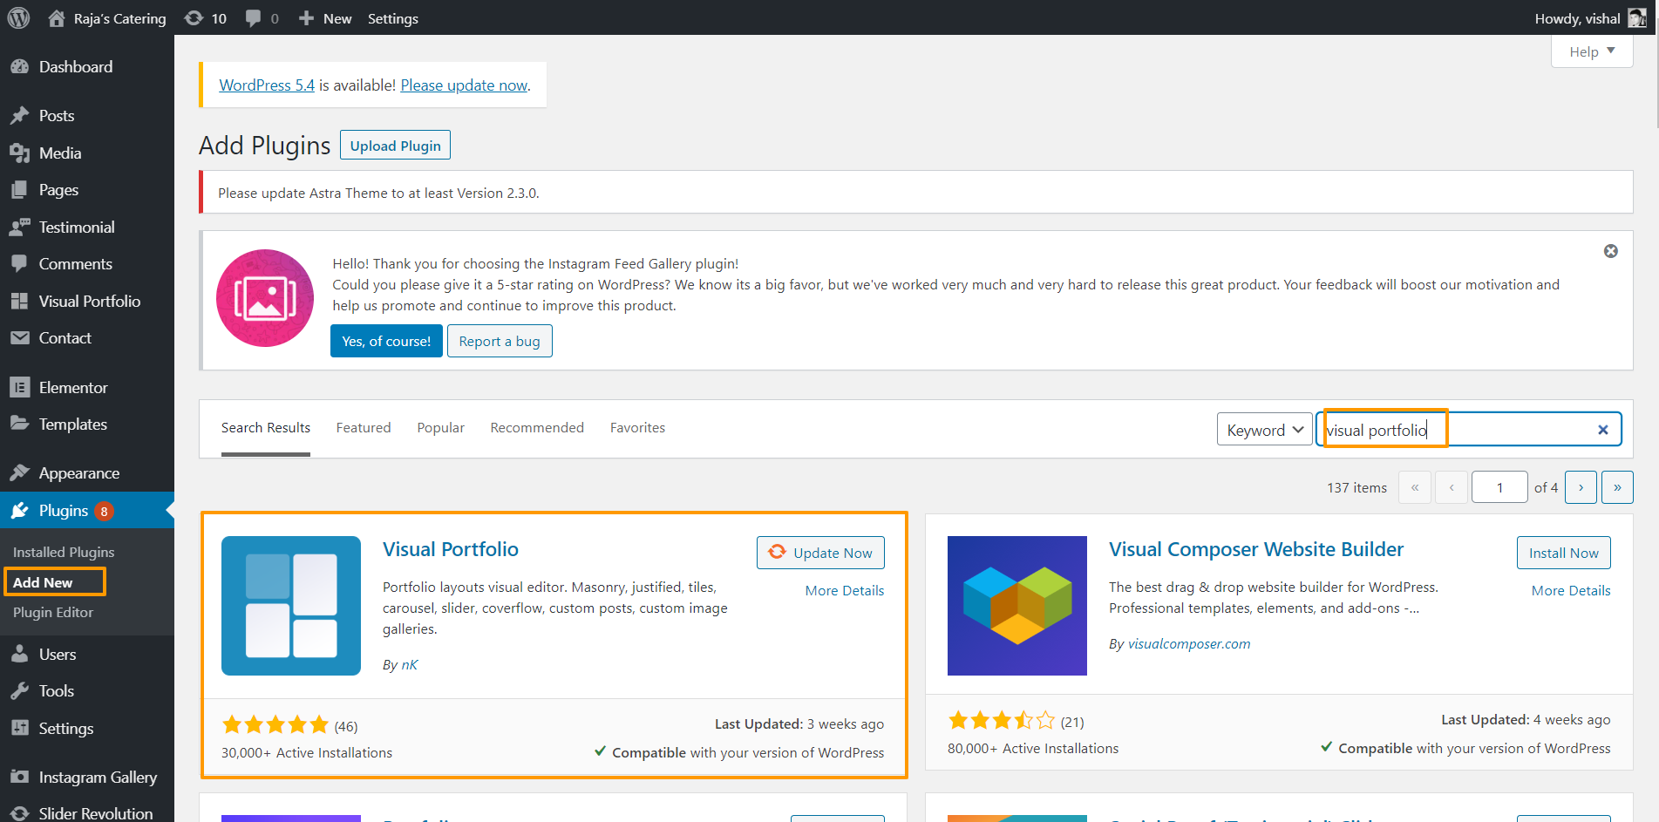Click the plus New icon in admin bar

click(306, 18)
